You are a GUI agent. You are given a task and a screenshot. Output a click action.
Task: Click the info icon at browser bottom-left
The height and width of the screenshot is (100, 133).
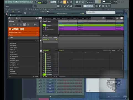(x=10, y=77)
